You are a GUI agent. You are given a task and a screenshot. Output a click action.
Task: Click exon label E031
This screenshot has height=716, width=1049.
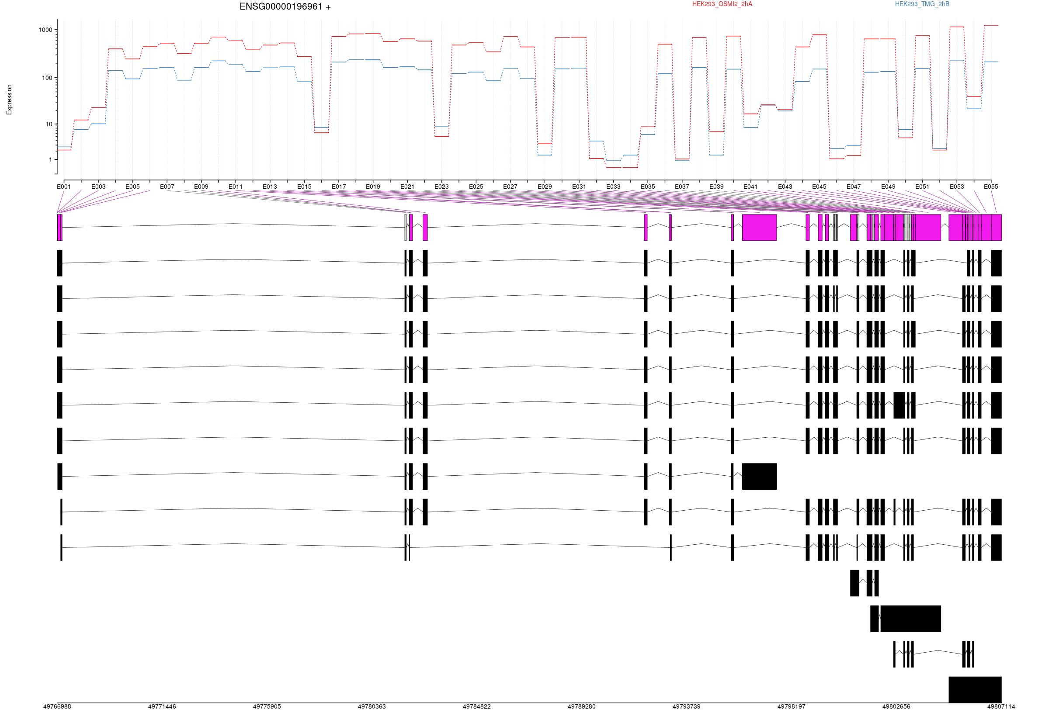tap(579, 187)
